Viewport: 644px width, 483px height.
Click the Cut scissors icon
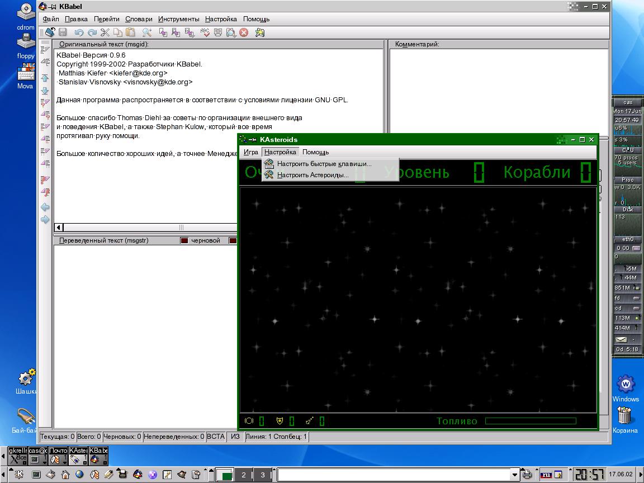(x=105, y=32)
